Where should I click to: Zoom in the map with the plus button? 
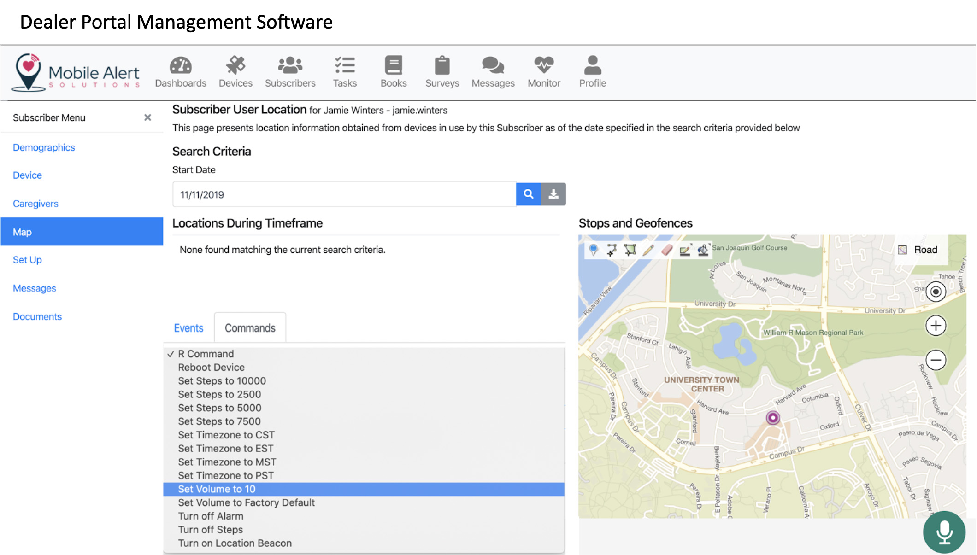936,326
